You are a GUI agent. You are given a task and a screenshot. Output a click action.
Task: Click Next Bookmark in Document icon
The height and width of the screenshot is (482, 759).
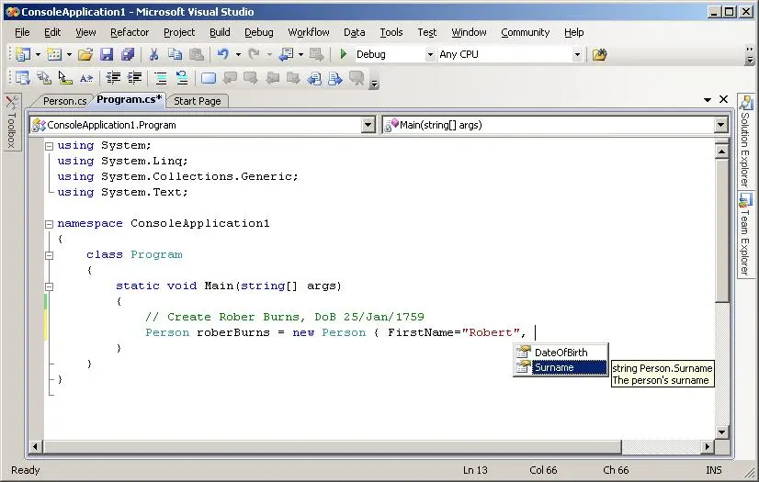(335, 77)
